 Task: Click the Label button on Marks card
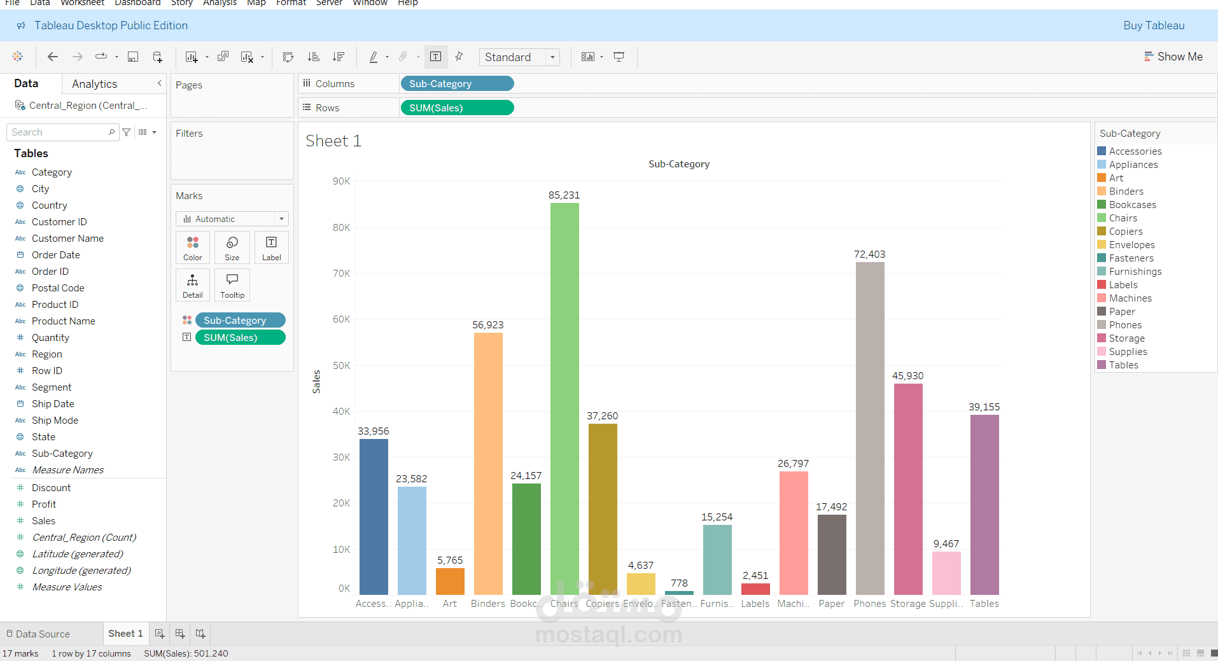(272, 248)
